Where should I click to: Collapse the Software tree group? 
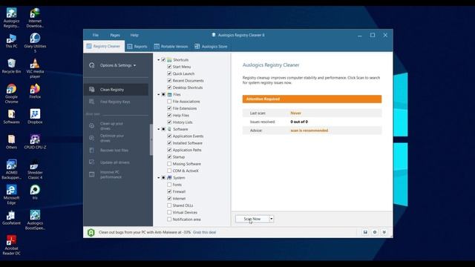click(158, 129)
